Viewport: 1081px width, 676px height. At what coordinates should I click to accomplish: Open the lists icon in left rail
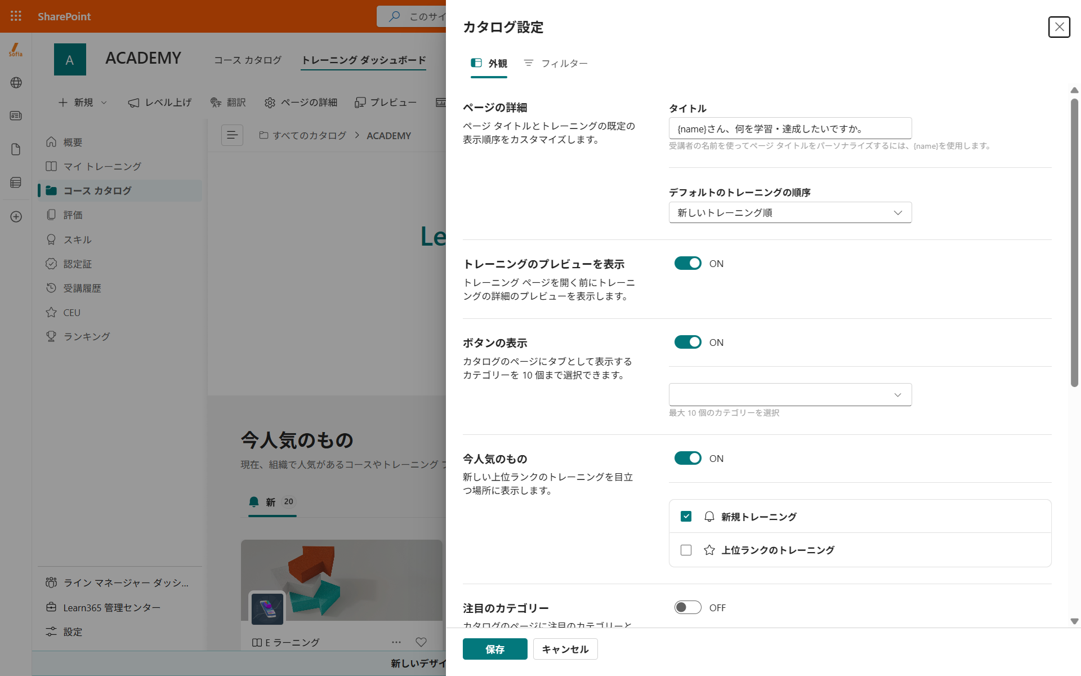pyautogui.click(x=16, y=183)
